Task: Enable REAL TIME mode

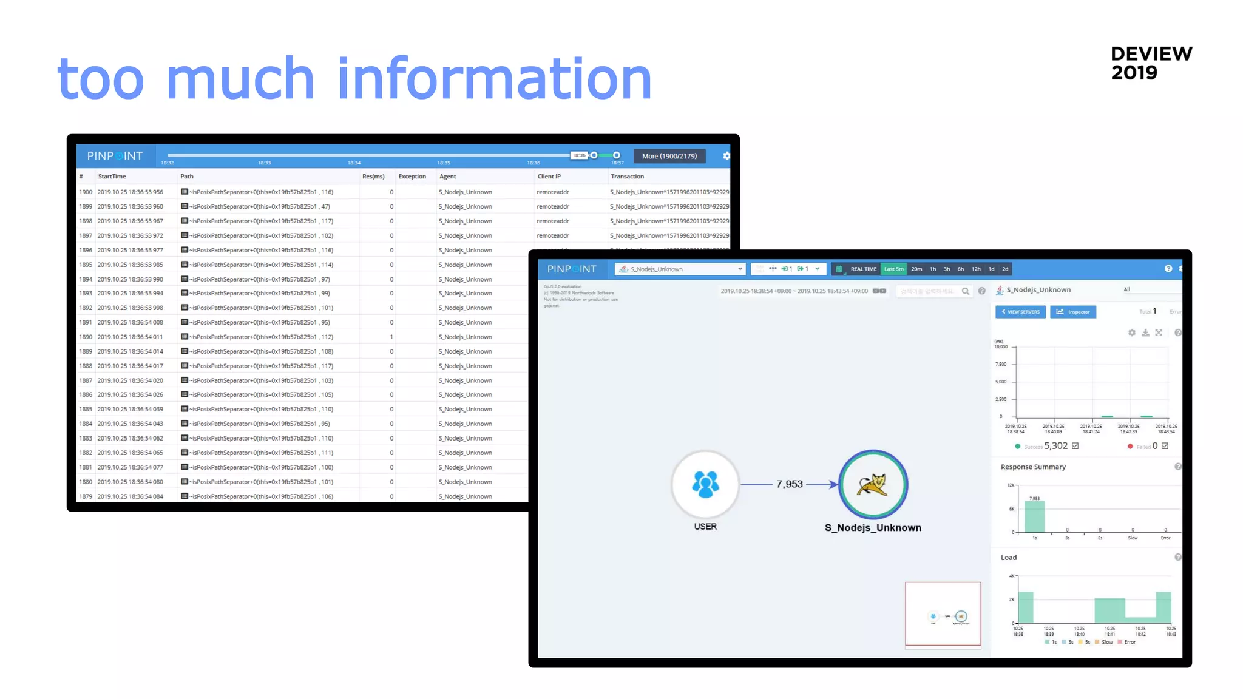Action: click(x=863, y=269)
